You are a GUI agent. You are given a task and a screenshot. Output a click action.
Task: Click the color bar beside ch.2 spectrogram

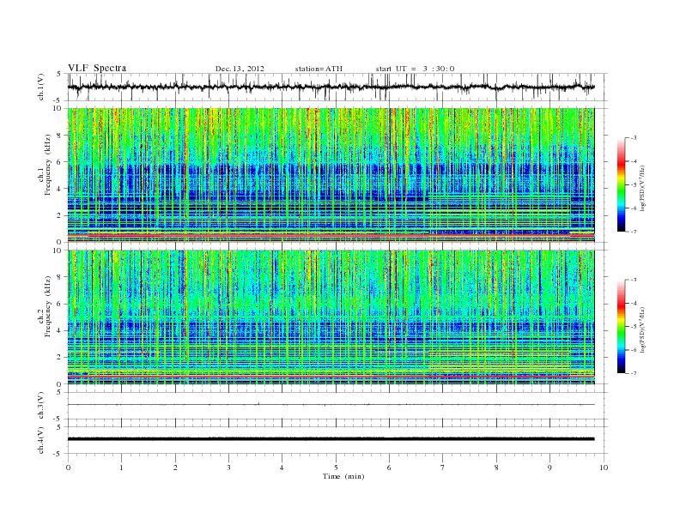click(621, 327)
